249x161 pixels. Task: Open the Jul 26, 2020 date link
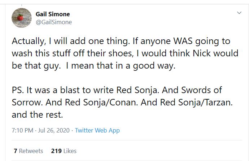click(x=55, y=130)
